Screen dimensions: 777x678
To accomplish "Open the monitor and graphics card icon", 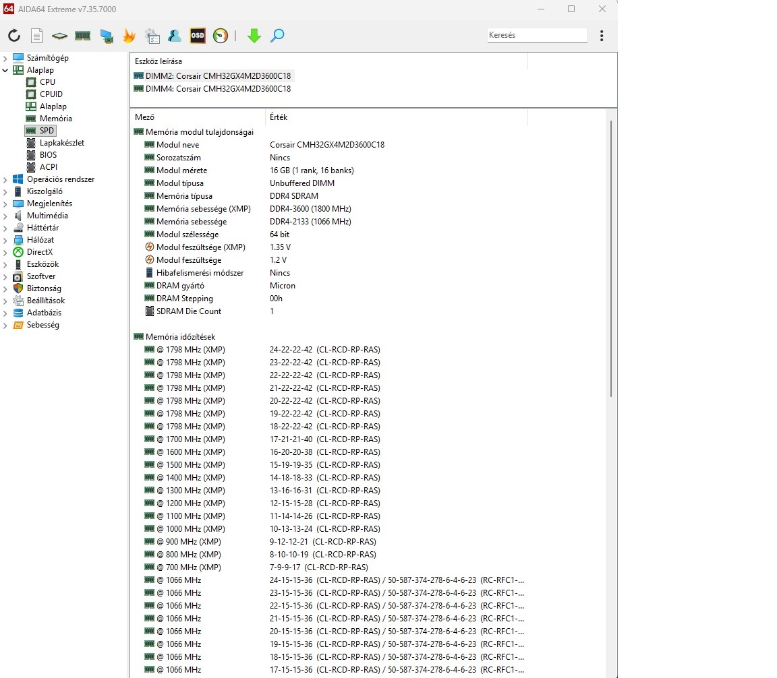I will point(106,36).
